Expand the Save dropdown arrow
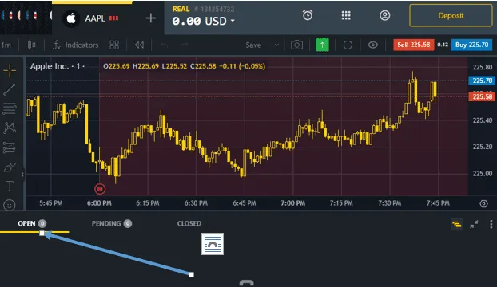The image size is (497, 287). (x=276, y=45)
